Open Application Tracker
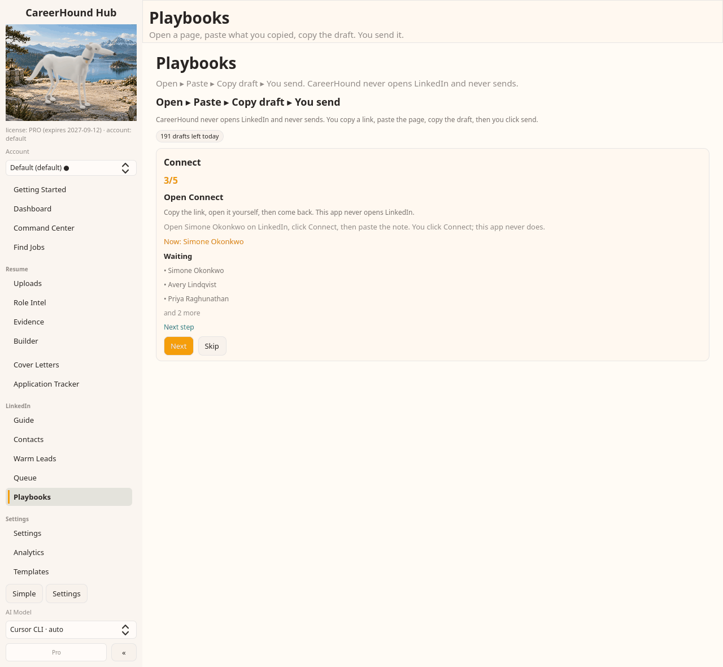The height and width of the screenshot is (667, 723). pyautogui.click(x=69, y=384)
